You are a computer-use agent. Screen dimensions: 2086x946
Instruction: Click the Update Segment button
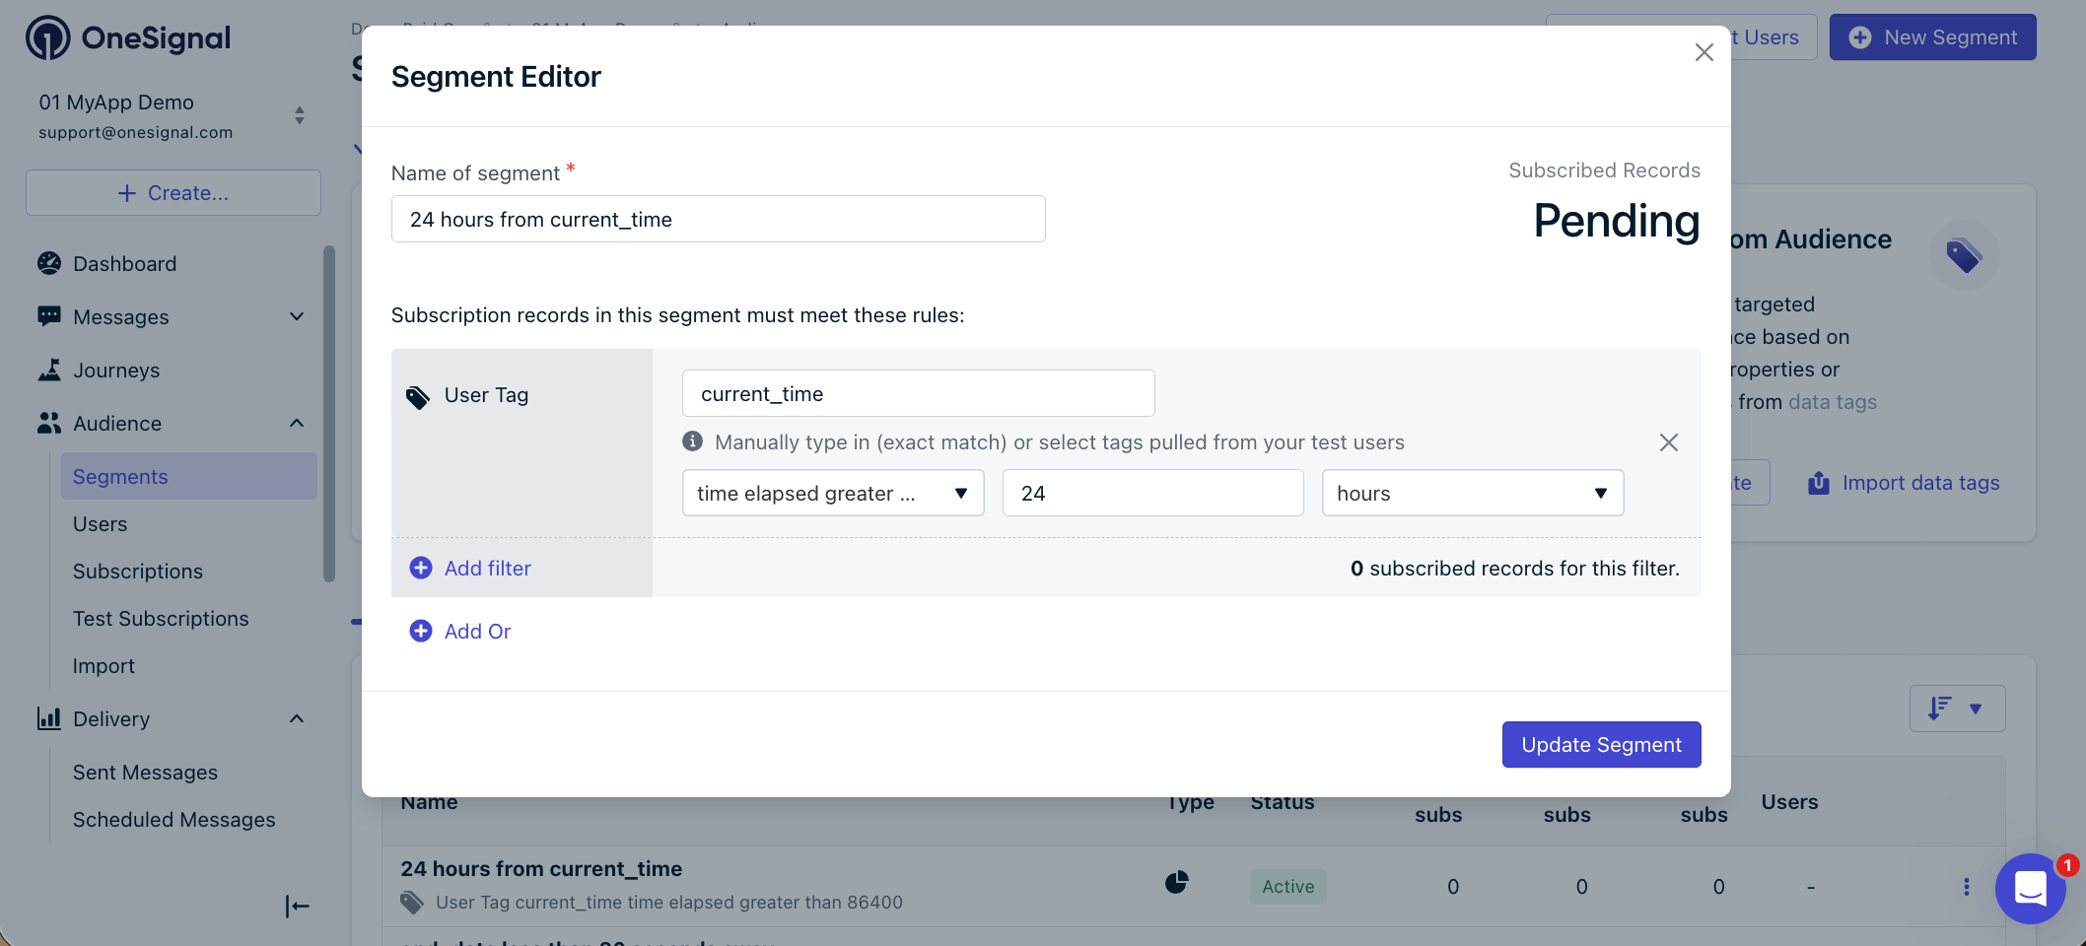(1602, 744)
